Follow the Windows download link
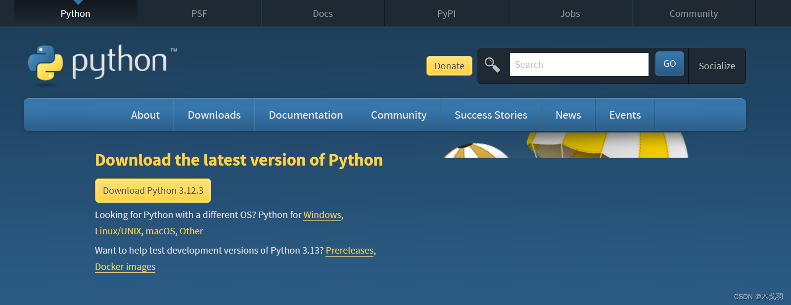Viewport: 791px width, 305px height. point(322,215)
